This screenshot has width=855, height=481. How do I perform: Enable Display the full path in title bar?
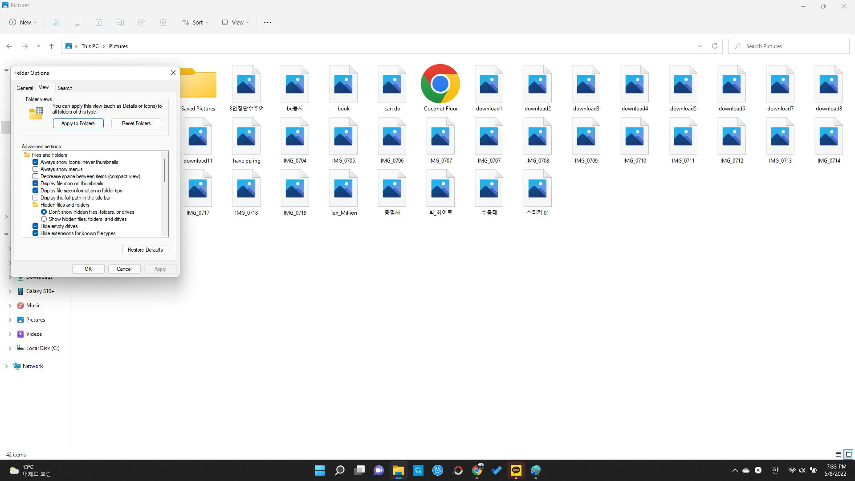click(36, 198)
